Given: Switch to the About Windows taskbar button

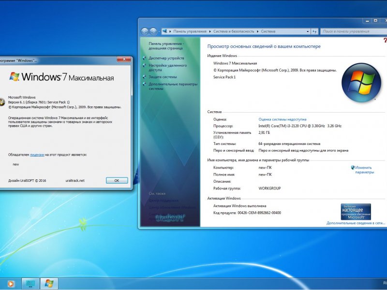Looking at the screenshot, I should click(49, 284).
